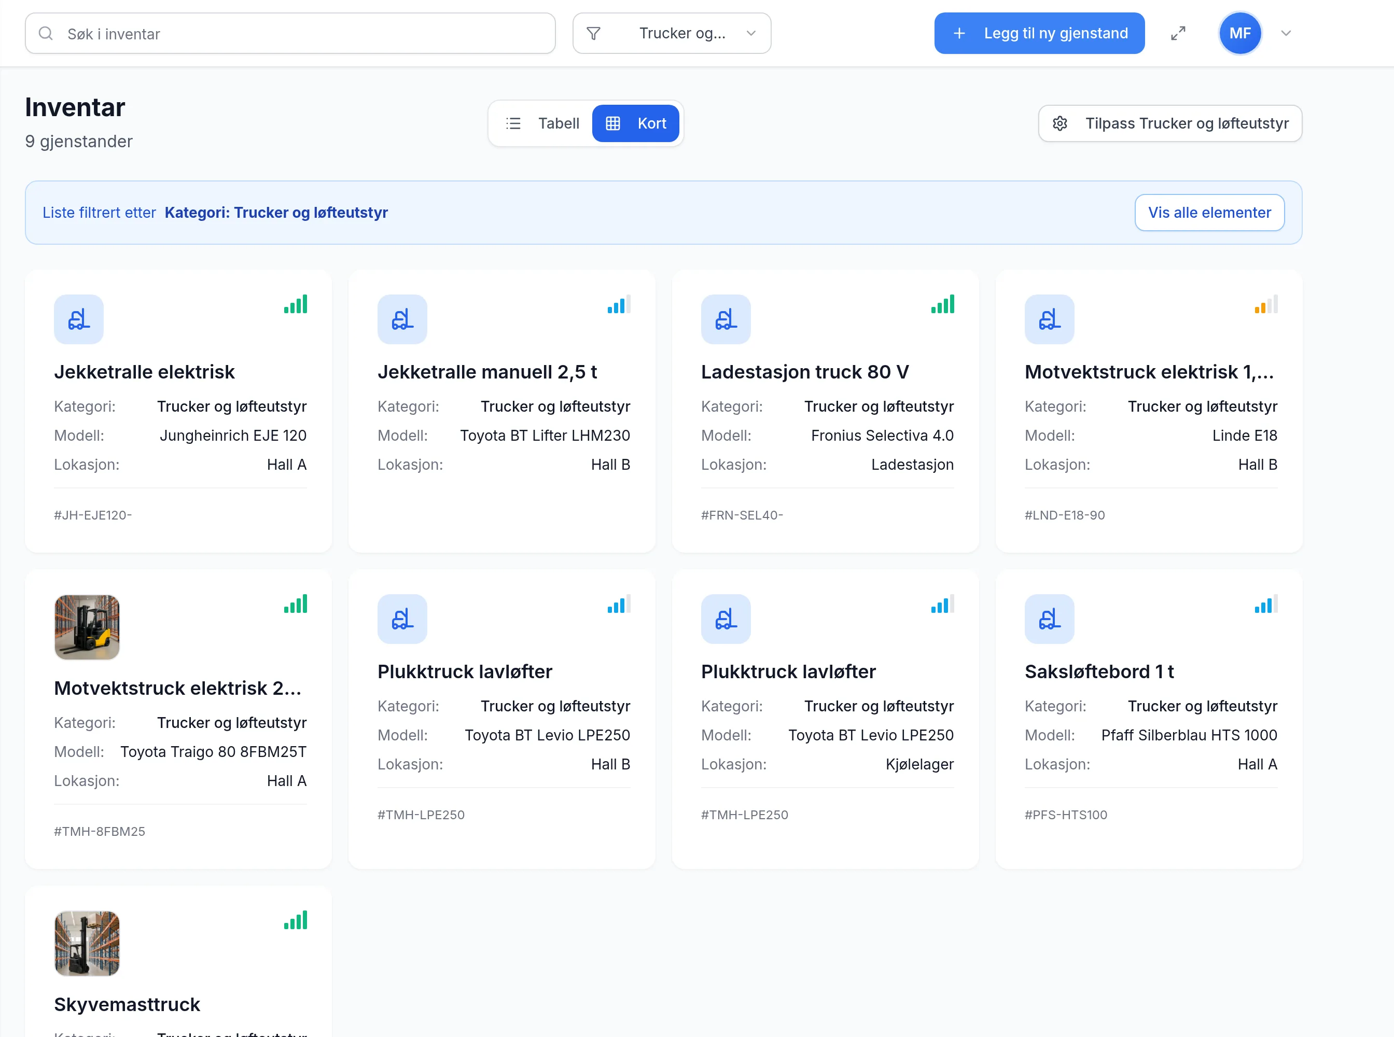This screenshot has width=1394, height=1037.
Task: Focus the Søk i inventar search field
Action: coord(290,33)
